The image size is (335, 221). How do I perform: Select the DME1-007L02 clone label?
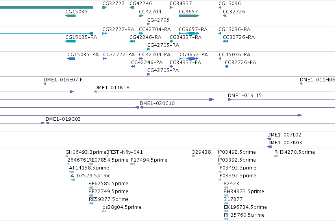(284, 135)
